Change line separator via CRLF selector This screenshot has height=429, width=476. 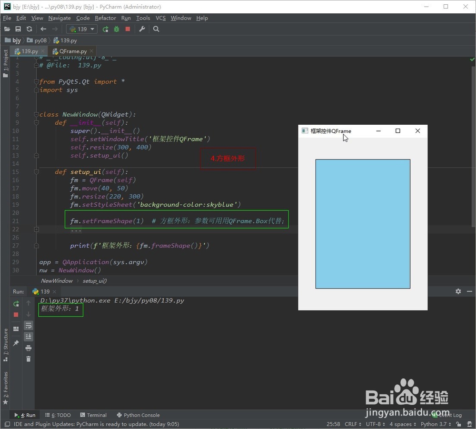pos(353,424)
